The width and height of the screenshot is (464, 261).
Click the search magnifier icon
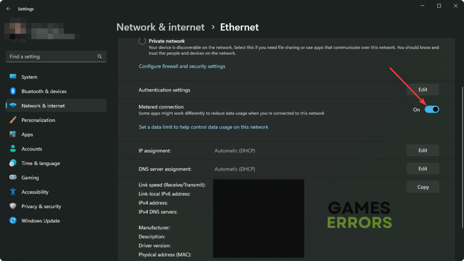click(100, 56)
